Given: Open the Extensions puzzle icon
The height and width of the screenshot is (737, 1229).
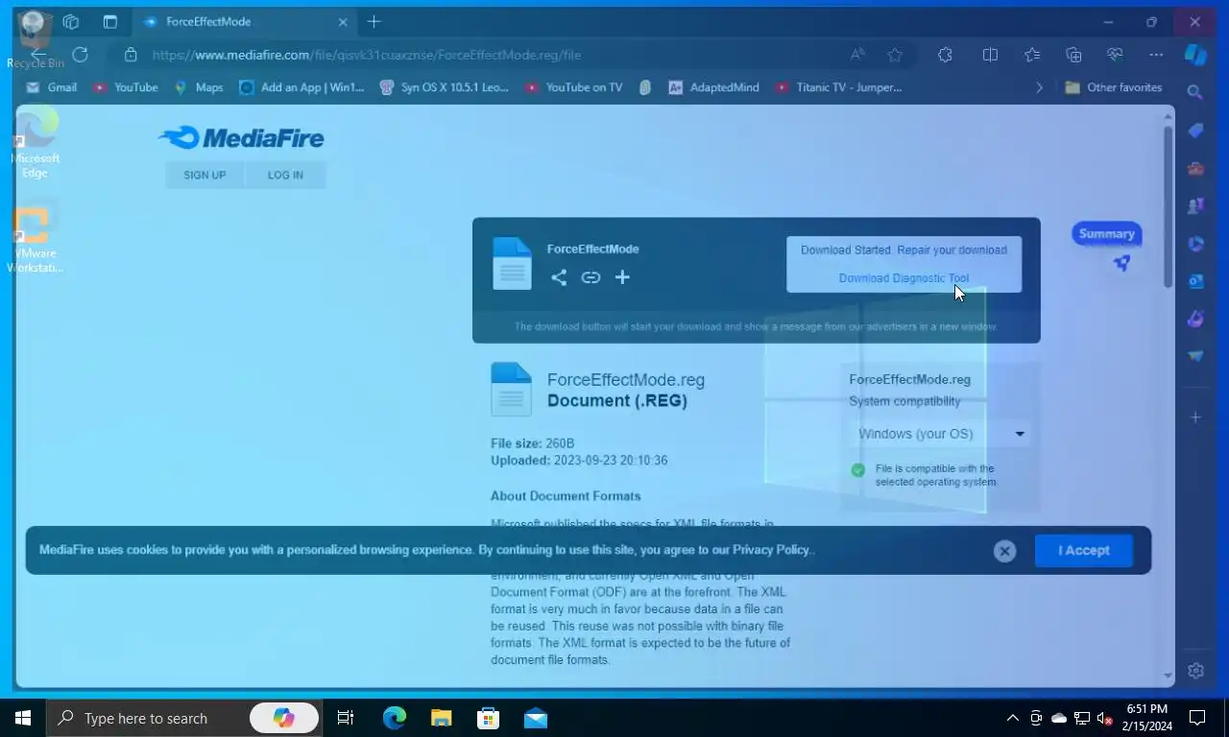Looking at the screenshot, I should tap(945, 55).
